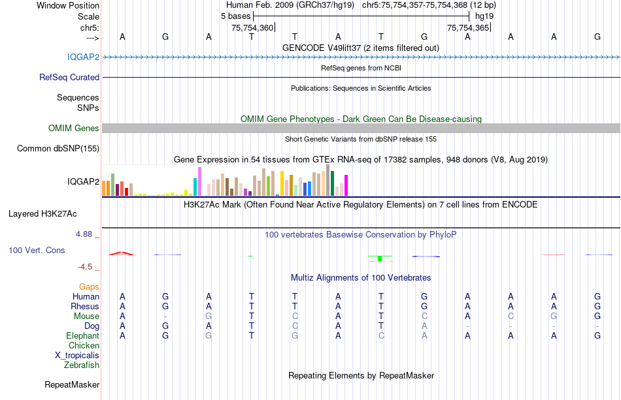Click the black IQGAP2 GTEx expression label
621x400 pixels.
pyautogui.click(x=83, y=181)
